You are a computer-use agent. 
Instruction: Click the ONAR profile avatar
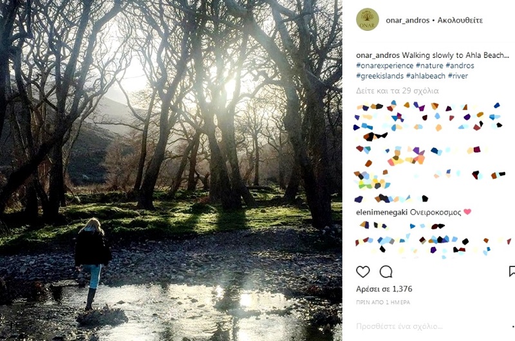(x=368, y=19)
